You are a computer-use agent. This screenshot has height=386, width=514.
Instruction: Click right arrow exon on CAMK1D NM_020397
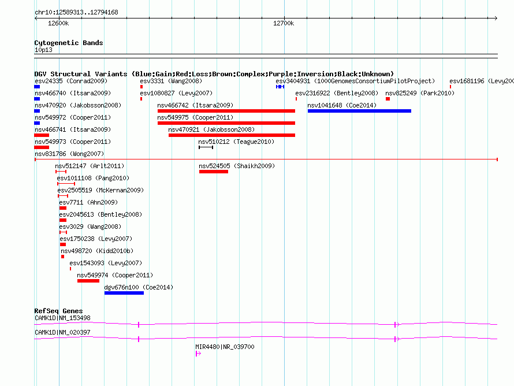[x=397, y=339]
